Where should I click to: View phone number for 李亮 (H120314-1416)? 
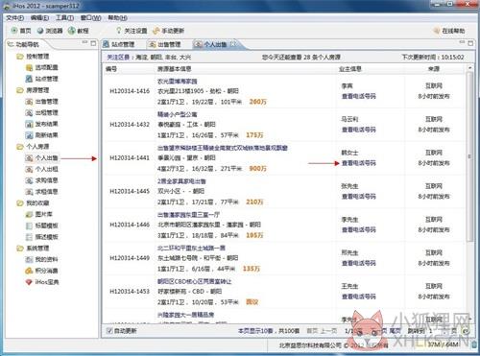pyautogui.click(x=359, y=96)
